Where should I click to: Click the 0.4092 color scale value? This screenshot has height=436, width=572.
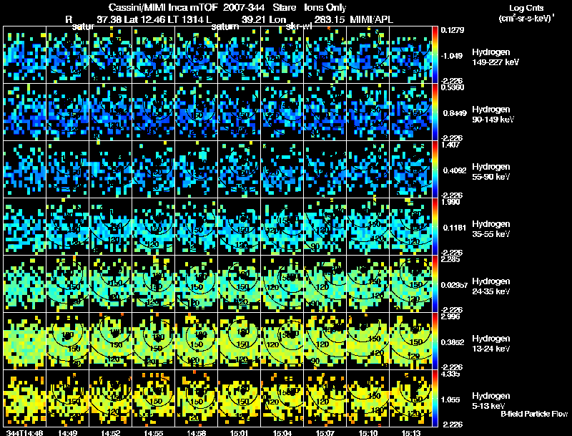(x=455, y=170)
